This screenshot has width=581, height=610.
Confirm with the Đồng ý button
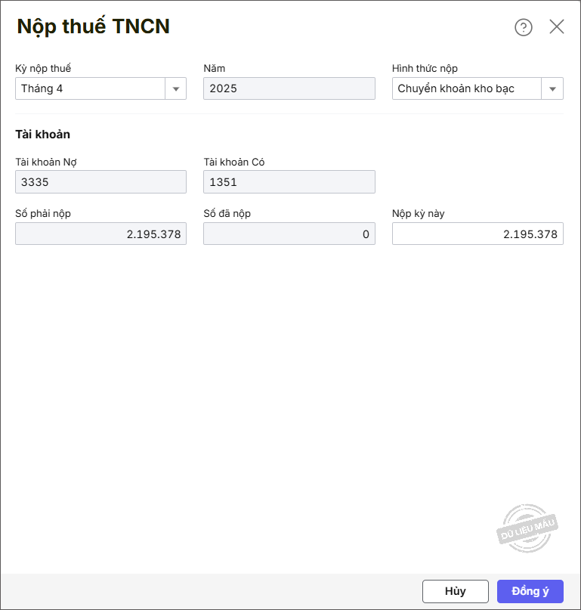(x=530, y=591)
